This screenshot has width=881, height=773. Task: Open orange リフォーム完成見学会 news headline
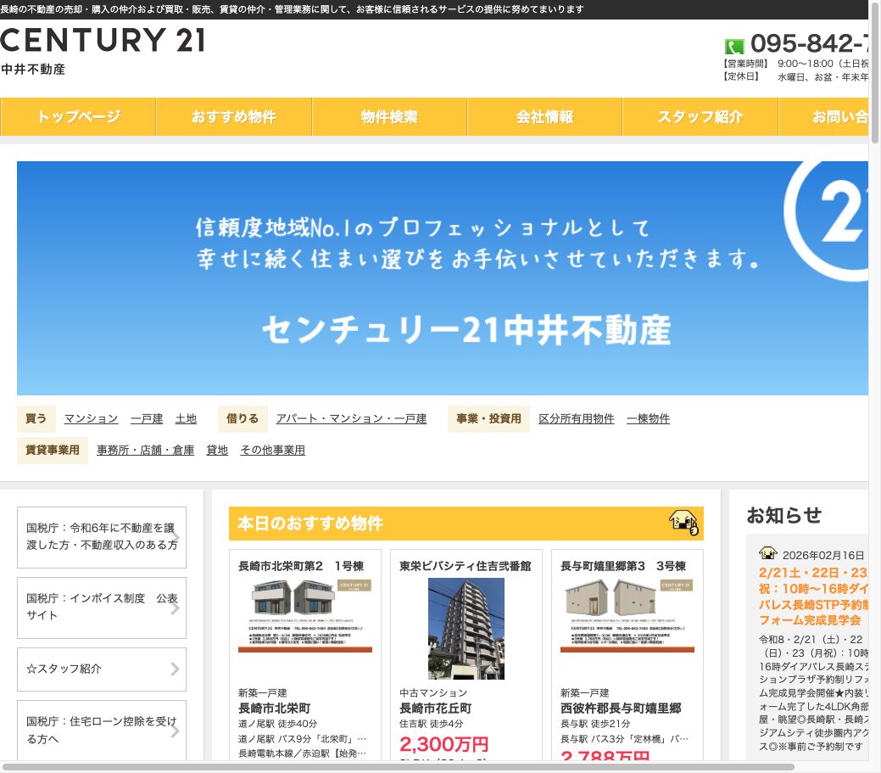tap(813, 597)
